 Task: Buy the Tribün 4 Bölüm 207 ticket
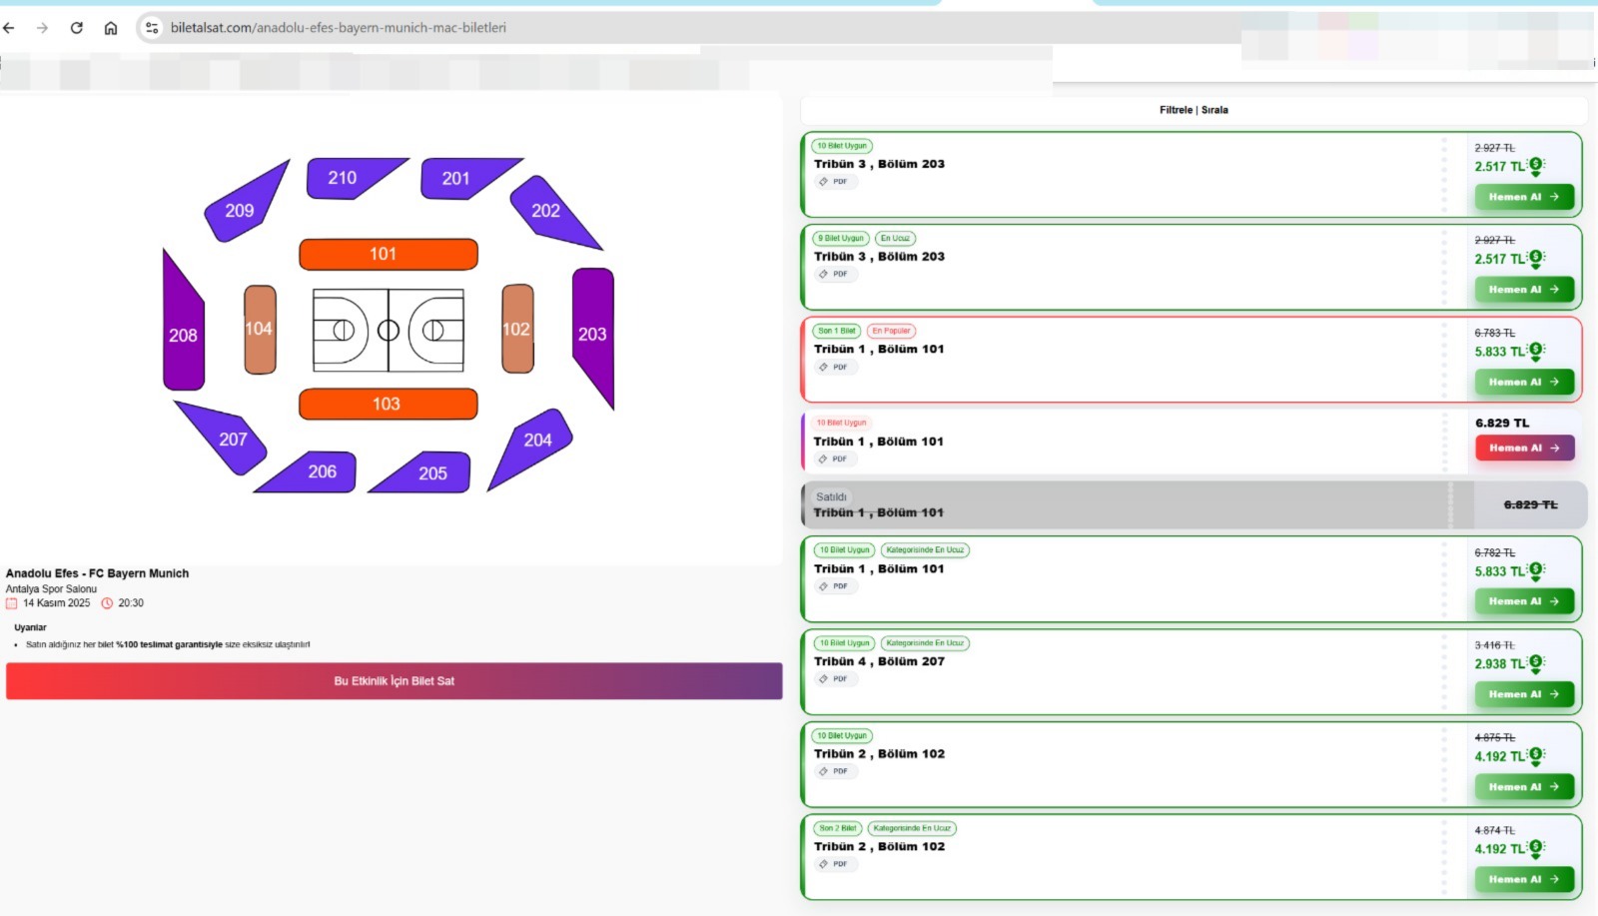click(x=1524, y=694)
